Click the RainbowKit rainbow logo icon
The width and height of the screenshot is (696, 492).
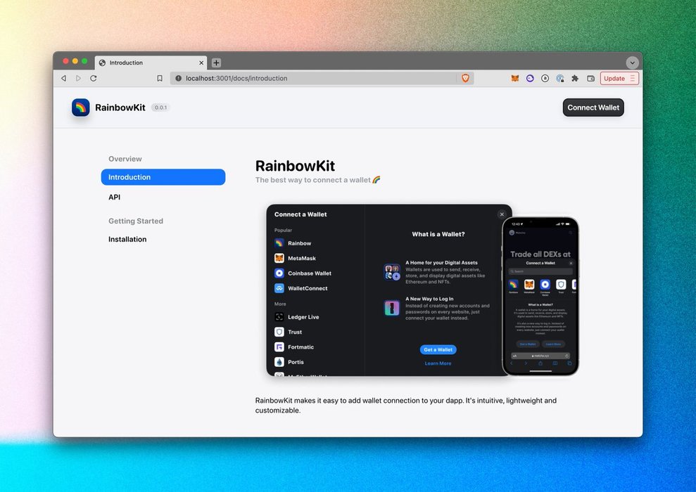(80, 108)
